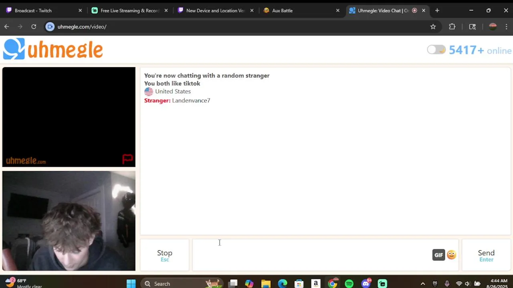Screen dimensions: 513x288
Task: Click the taskbar Search box
Action: tap(182, 284)
